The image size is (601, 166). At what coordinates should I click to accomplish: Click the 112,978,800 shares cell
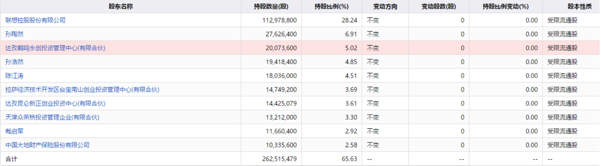pos(279,20)
